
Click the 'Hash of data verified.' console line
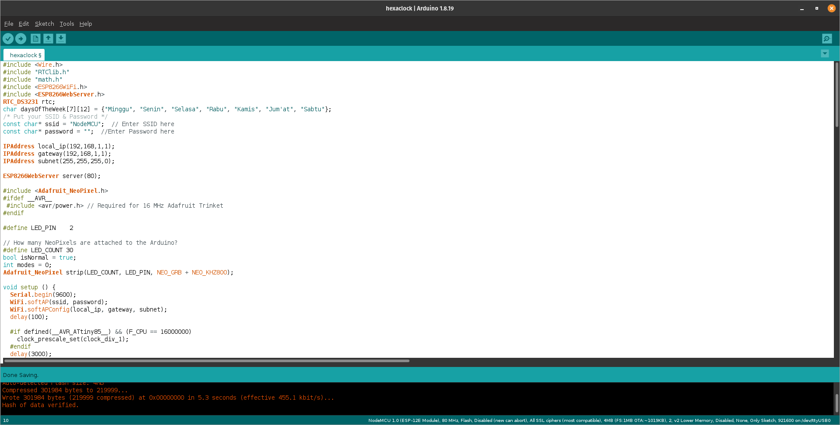[x=41, y=405]
